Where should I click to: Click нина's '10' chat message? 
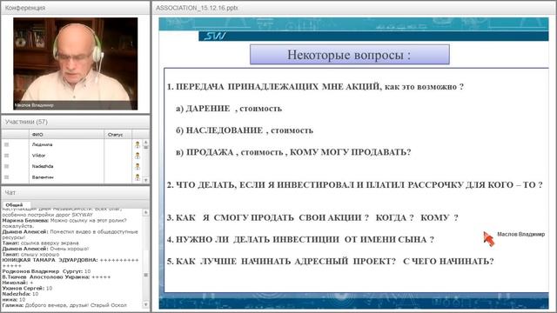[x=14, y=299]
